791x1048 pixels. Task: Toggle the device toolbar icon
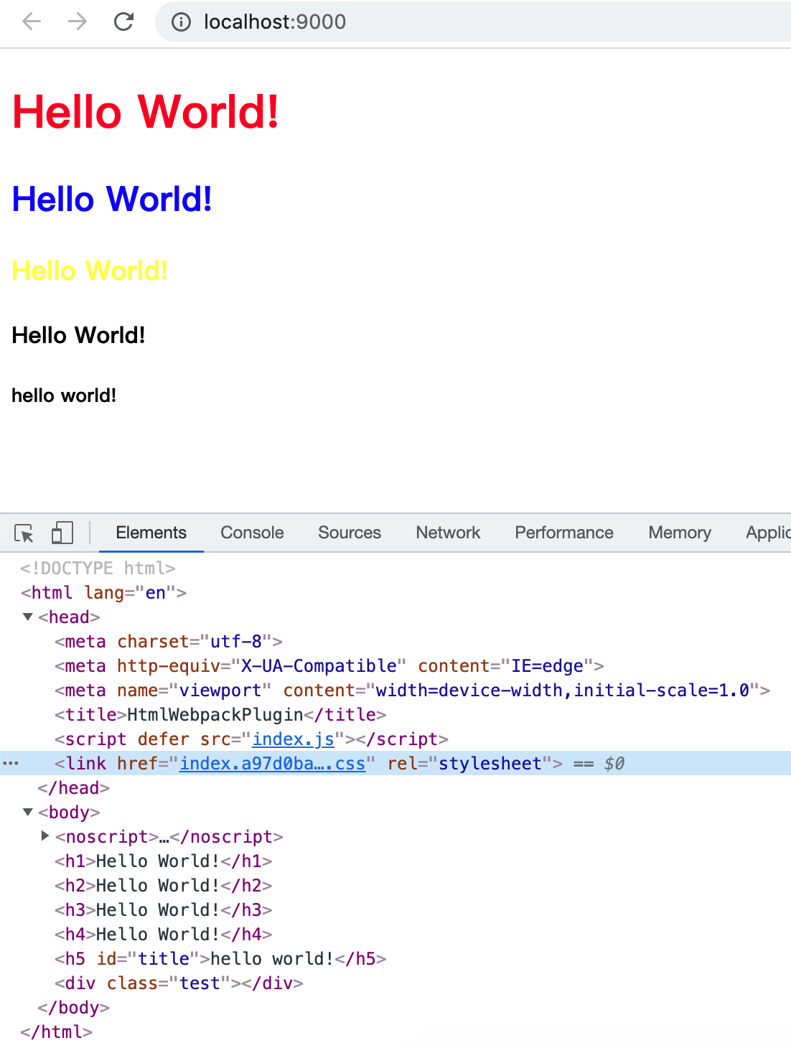click(62, 533)
